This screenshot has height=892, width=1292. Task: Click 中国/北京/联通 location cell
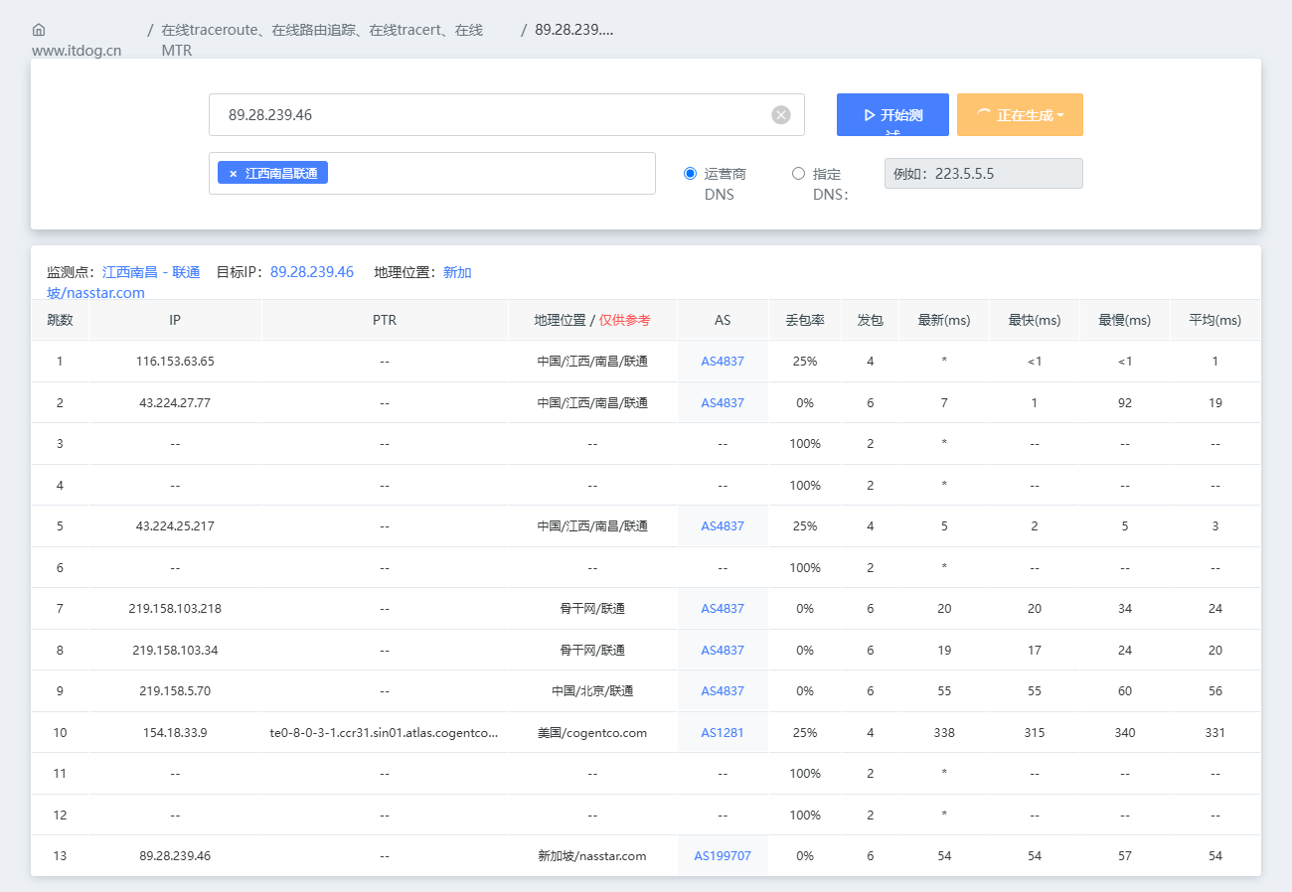[592, 691]
